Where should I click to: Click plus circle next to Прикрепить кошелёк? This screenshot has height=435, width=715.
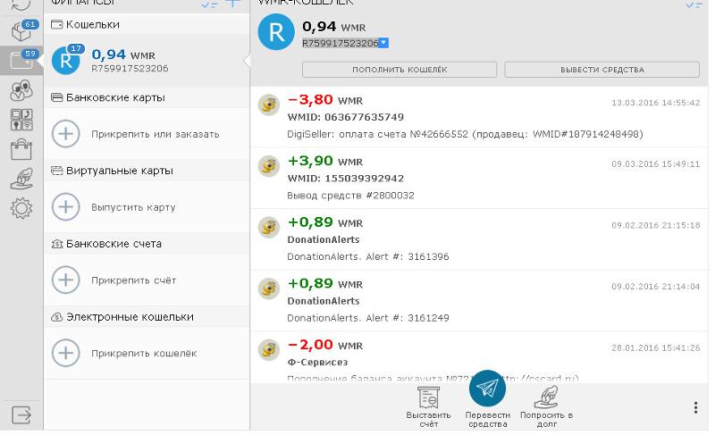click(x=65, y=353)
